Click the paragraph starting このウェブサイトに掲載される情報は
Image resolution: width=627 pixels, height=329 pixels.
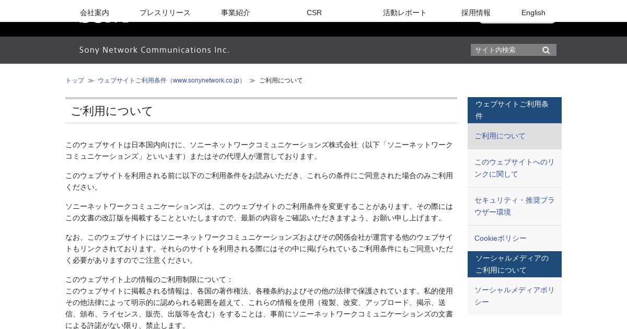259,308
